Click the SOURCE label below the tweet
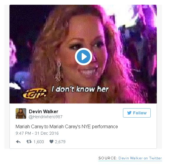The image size is (174, 167). (x=108, y=158)
